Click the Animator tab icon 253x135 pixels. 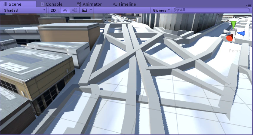point(79,4)
